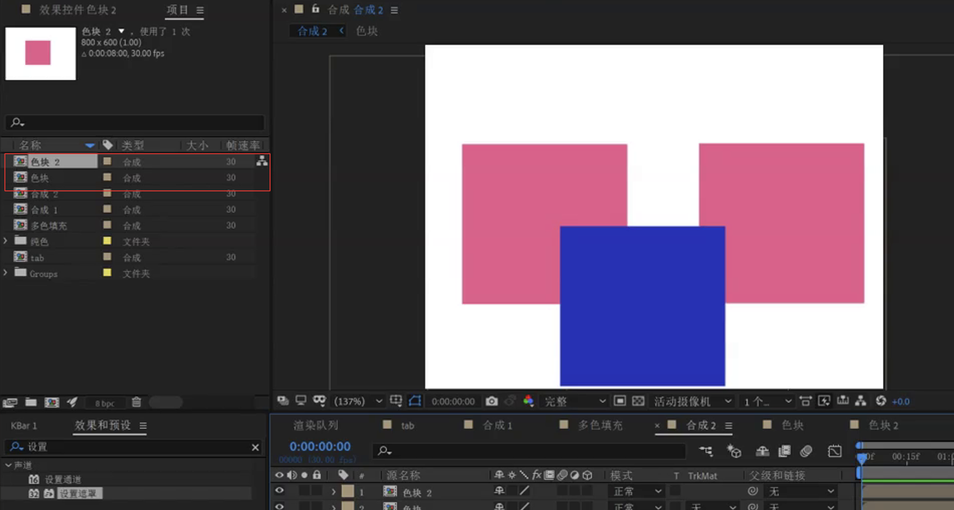The image size is (954, 510).
Task: Click the always preview this view icon
Action: click(x=283, y=401)
